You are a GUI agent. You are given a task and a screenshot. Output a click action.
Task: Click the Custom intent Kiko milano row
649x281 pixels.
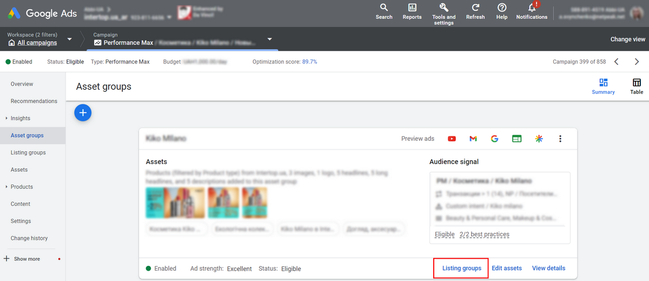click(x=479, y=206)
